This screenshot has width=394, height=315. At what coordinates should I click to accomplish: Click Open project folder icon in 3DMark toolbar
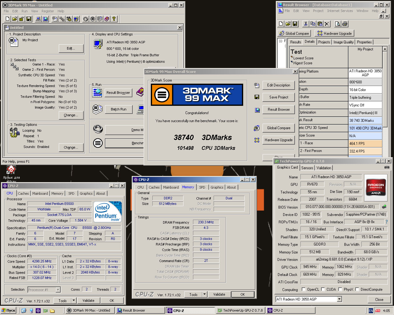click(14, 19)
